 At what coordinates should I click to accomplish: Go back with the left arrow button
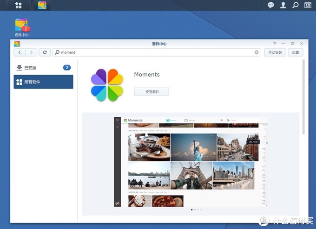click(20, 52)
